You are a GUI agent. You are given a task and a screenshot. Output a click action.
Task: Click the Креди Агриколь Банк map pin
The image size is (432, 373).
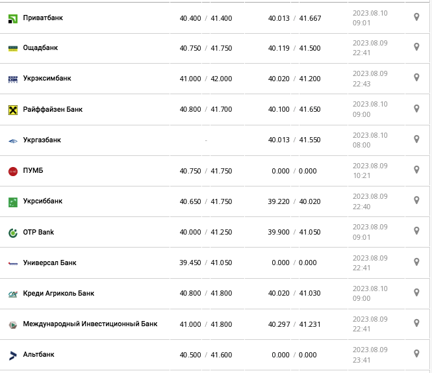[417, 292]
